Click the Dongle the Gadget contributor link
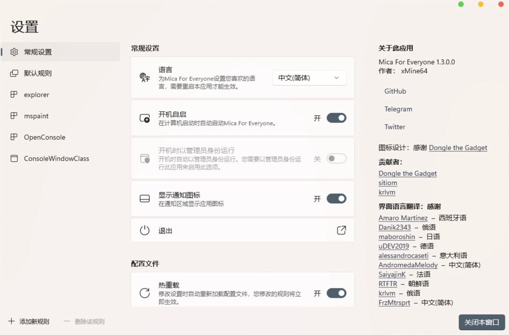This screenshot has height=335, width=509. coord(407,173)
